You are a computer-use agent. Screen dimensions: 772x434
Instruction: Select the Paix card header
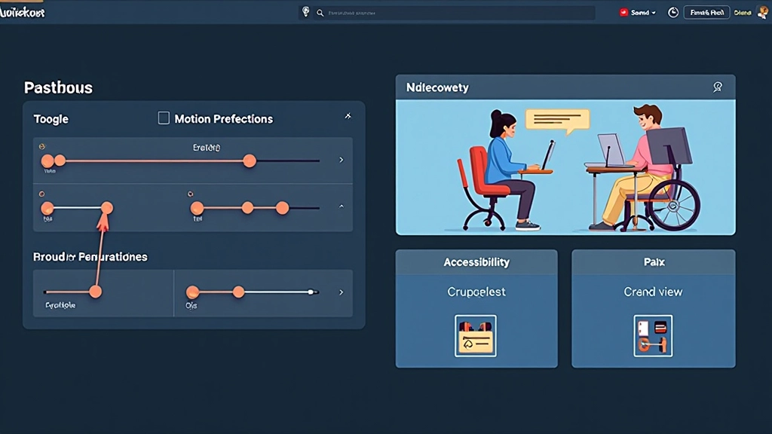(653, 261)
